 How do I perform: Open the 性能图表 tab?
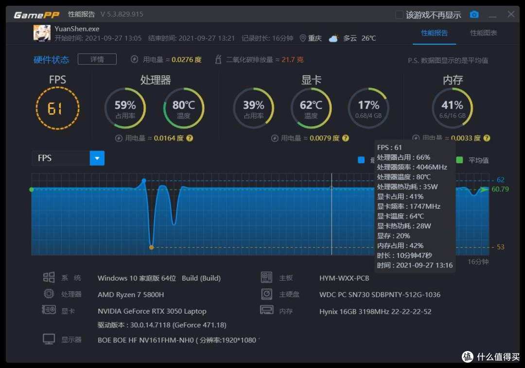[x=483, y=33]
